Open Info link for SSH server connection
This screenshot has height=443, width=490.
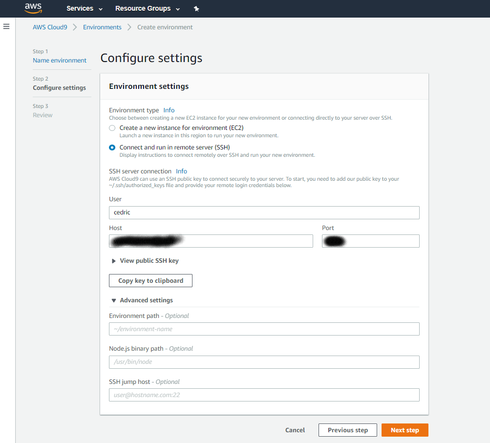[181, 171]
